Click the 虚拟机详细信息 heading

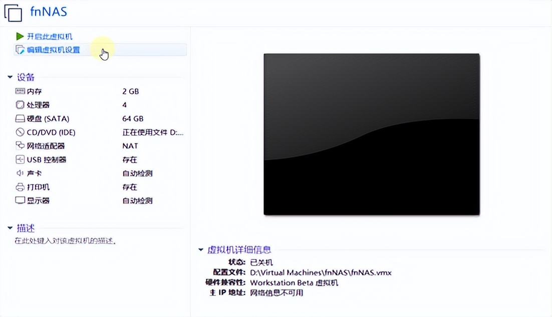pyautogui.click(x=239, y=250)
